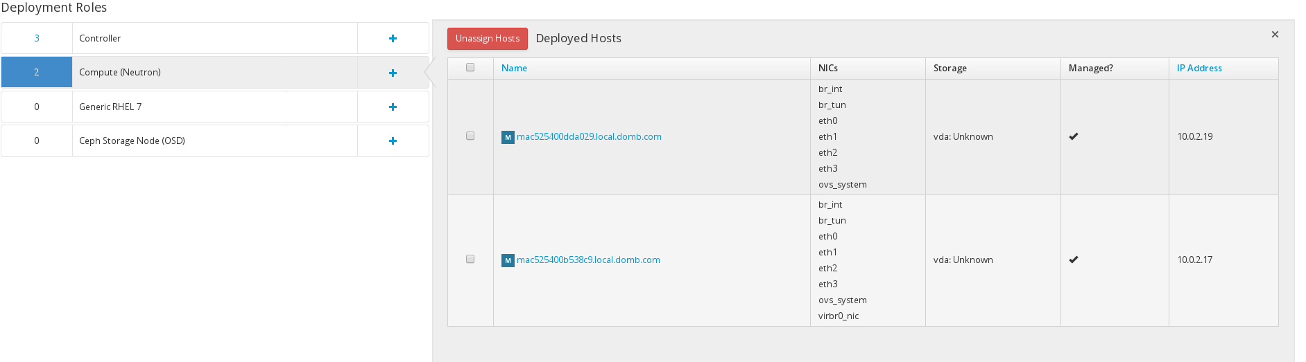Screen dimensions: 1306x362
Task: Click vda: Unknown storage for host 10.0.2.19
Action: pyautogui.click(x=963, y=136)
